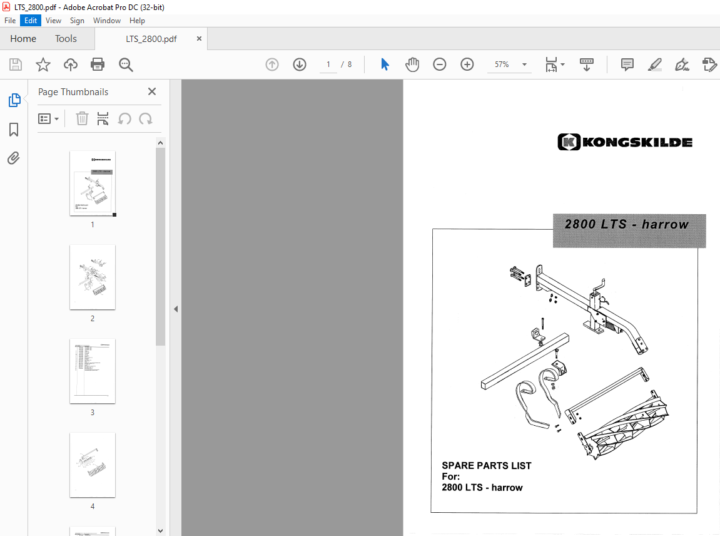This screenshot has width=720, height=536.
Task: Click the 'SPARE PARTS LIST' heading text
Action: 486,466
